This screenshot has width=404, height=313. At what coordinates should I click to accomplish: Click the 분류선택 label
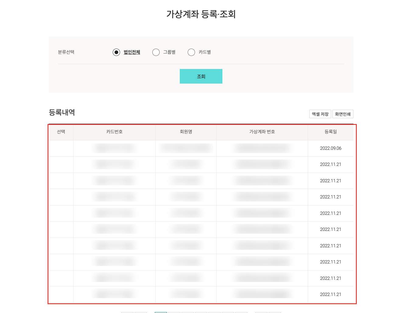pos(66,52)
